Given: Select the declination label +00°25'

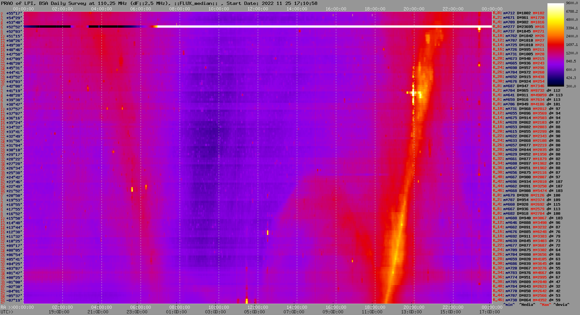Looking at the screenshot, I should click(14, 278).
